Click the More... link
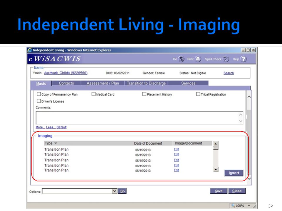282x211 pixels. point(40,127)
